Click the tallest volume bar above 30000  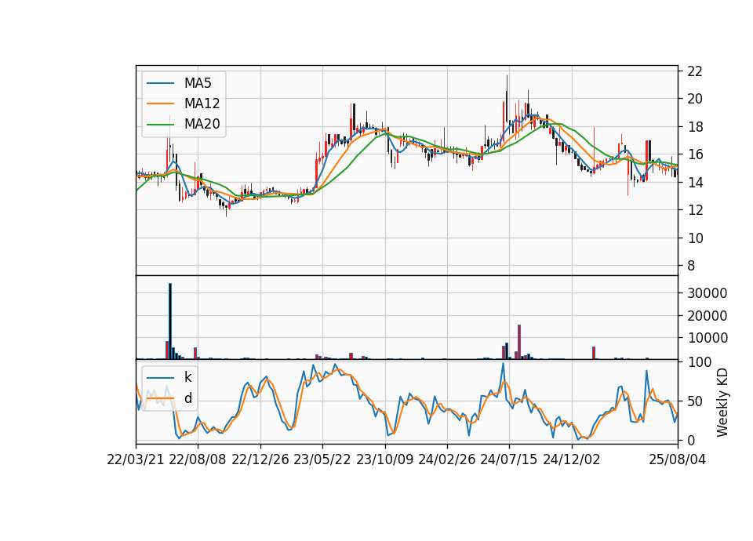pos(170,321)
